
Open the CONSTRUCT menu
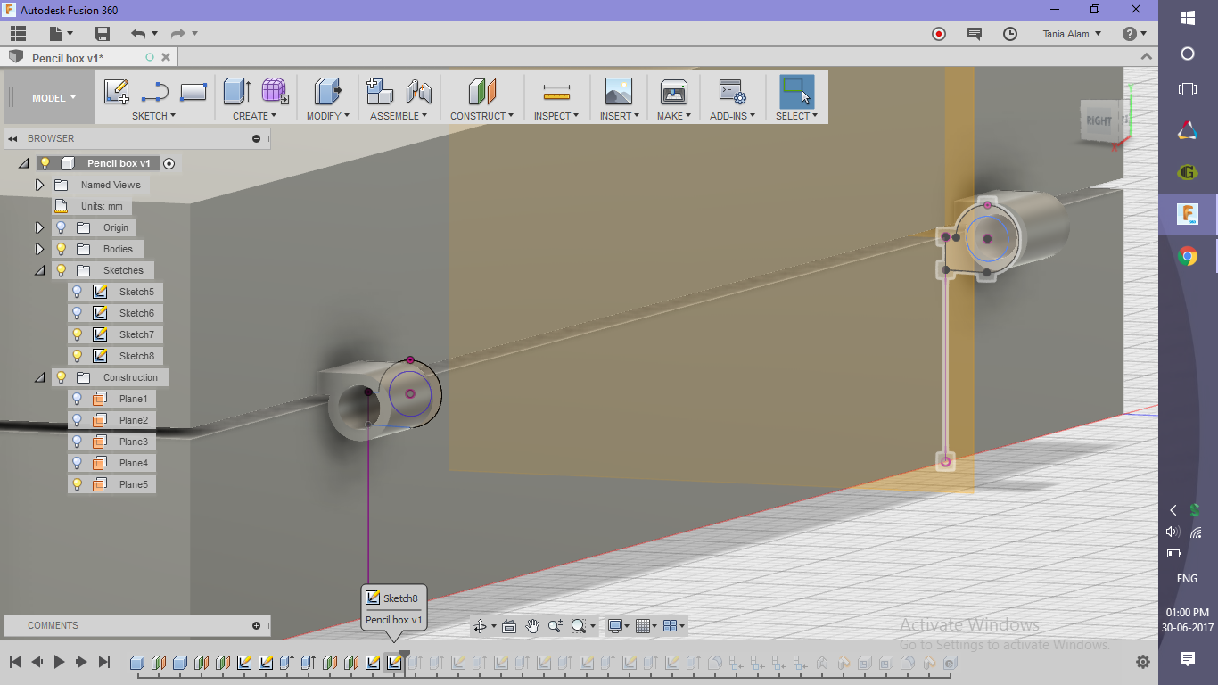pyautogui.click(x=481, y=116)
